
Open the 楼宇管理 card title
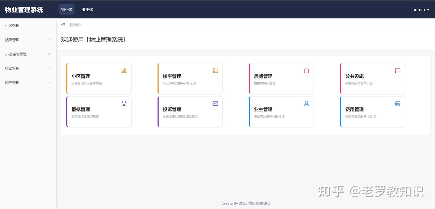pyautogui.click(x=172, y=76)
